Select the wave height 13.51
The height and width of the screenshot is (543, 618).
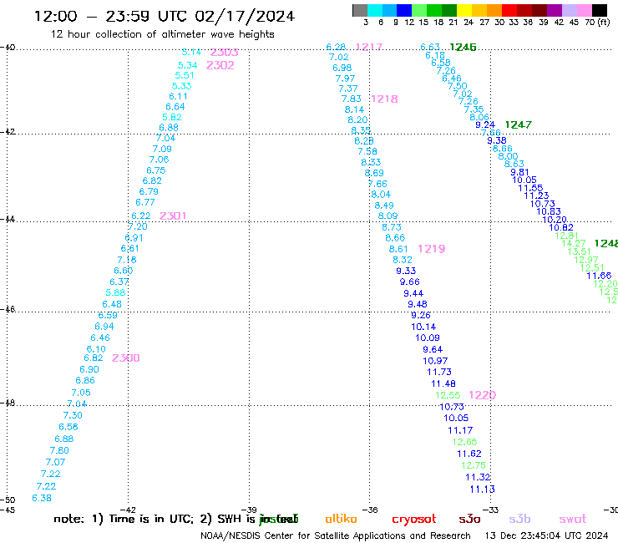pyautogui.click(x=579, y=251)
